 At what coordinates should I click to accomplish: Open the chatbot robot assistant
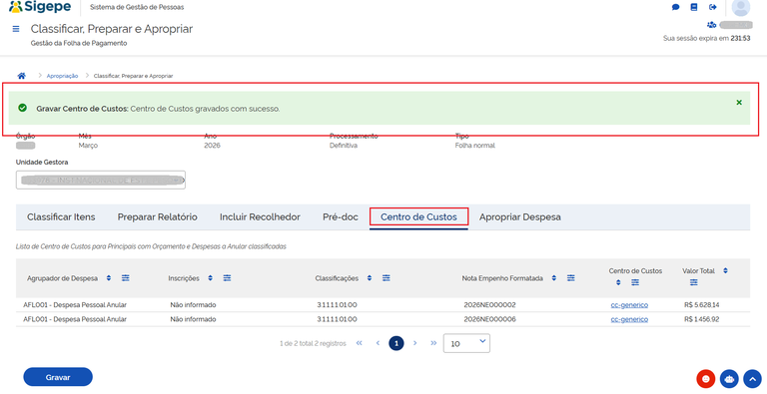click(x=729, y=379)
